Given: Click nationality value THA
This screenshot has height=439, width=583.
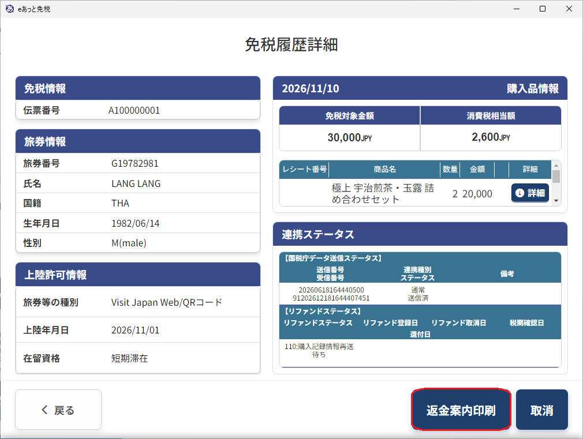Looking at the screenshot, I should coord(120,203).
